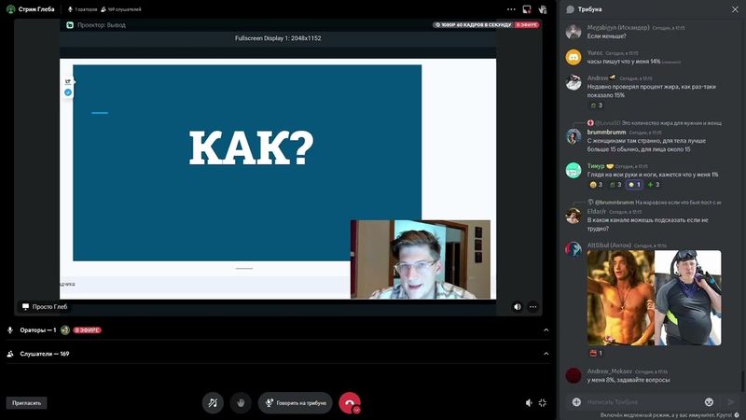Close the Трибуна chat panel

[x=734, y=9]
